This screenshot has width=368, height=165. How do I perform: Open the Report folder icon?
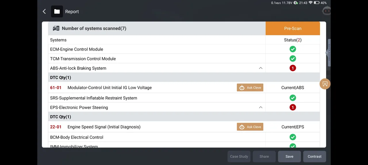pos(57,11)
